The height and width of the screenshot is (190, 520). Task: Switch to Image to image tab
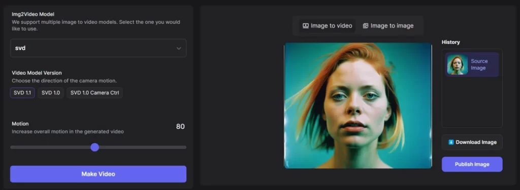[388, 26]
